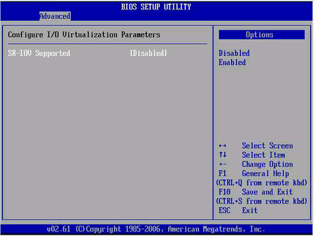Click the CTRL+Q from remote kbd hint
Viewport: 314px width, 236px height.
click(x=261, y=183)
